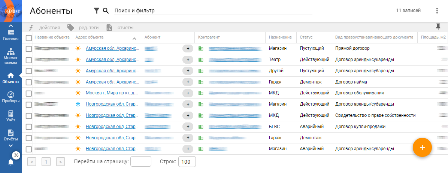Click sun icon in Москва row
Image resolution: width=448 pixels, height=173 pixels.
pyautogui.click(x=78, y=93)
